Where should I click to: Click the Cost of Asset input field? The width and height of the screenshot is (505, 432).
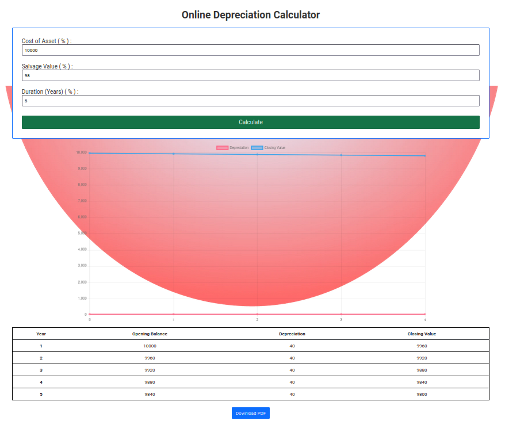[x=251, y=50]
